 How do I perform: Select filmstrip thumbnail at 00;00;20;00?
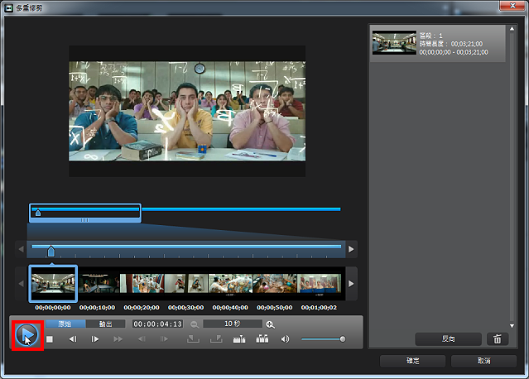pyautogui.click(x=142, y=283)
